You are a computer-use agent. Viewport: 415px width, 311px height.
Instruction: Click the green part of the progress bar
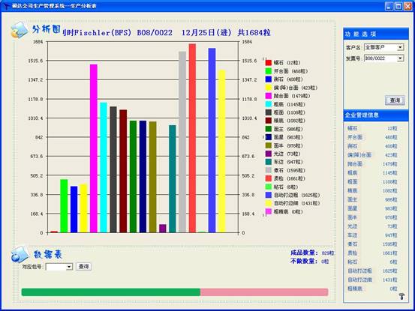(x=111, y=292)
